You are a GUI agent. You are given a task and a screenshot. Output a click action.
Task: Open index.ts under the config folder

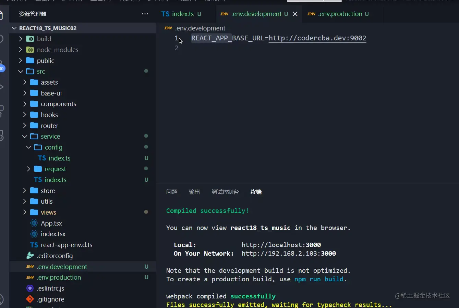[59, 158]
